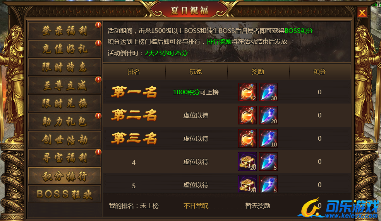Screen dimensions: 381x221
Task: Click rank 4 blue crystal reward icon
Action: pos(268,161)
